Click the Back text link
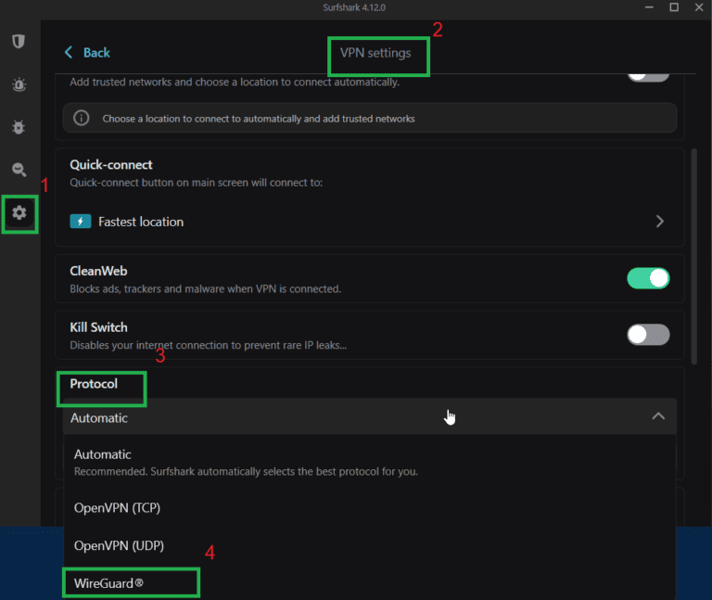 point(96,53)
